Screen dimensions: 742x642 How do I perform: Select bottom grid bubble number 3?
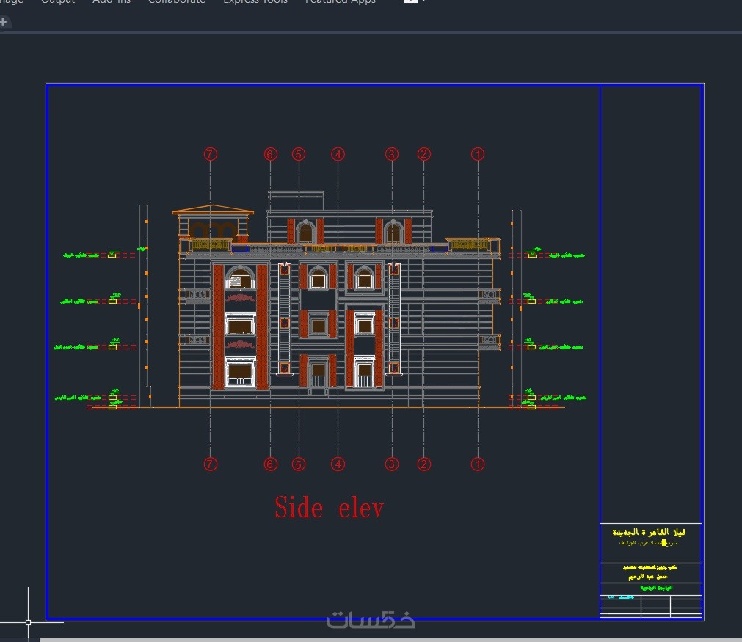(392, 464)
